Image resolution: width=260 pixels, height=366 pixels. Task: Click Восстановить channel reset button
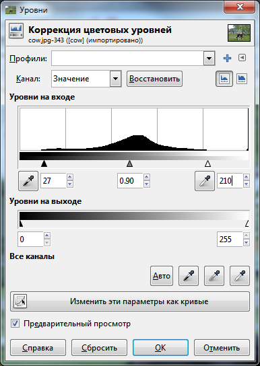pyautogui.click(x=154, y=79)
